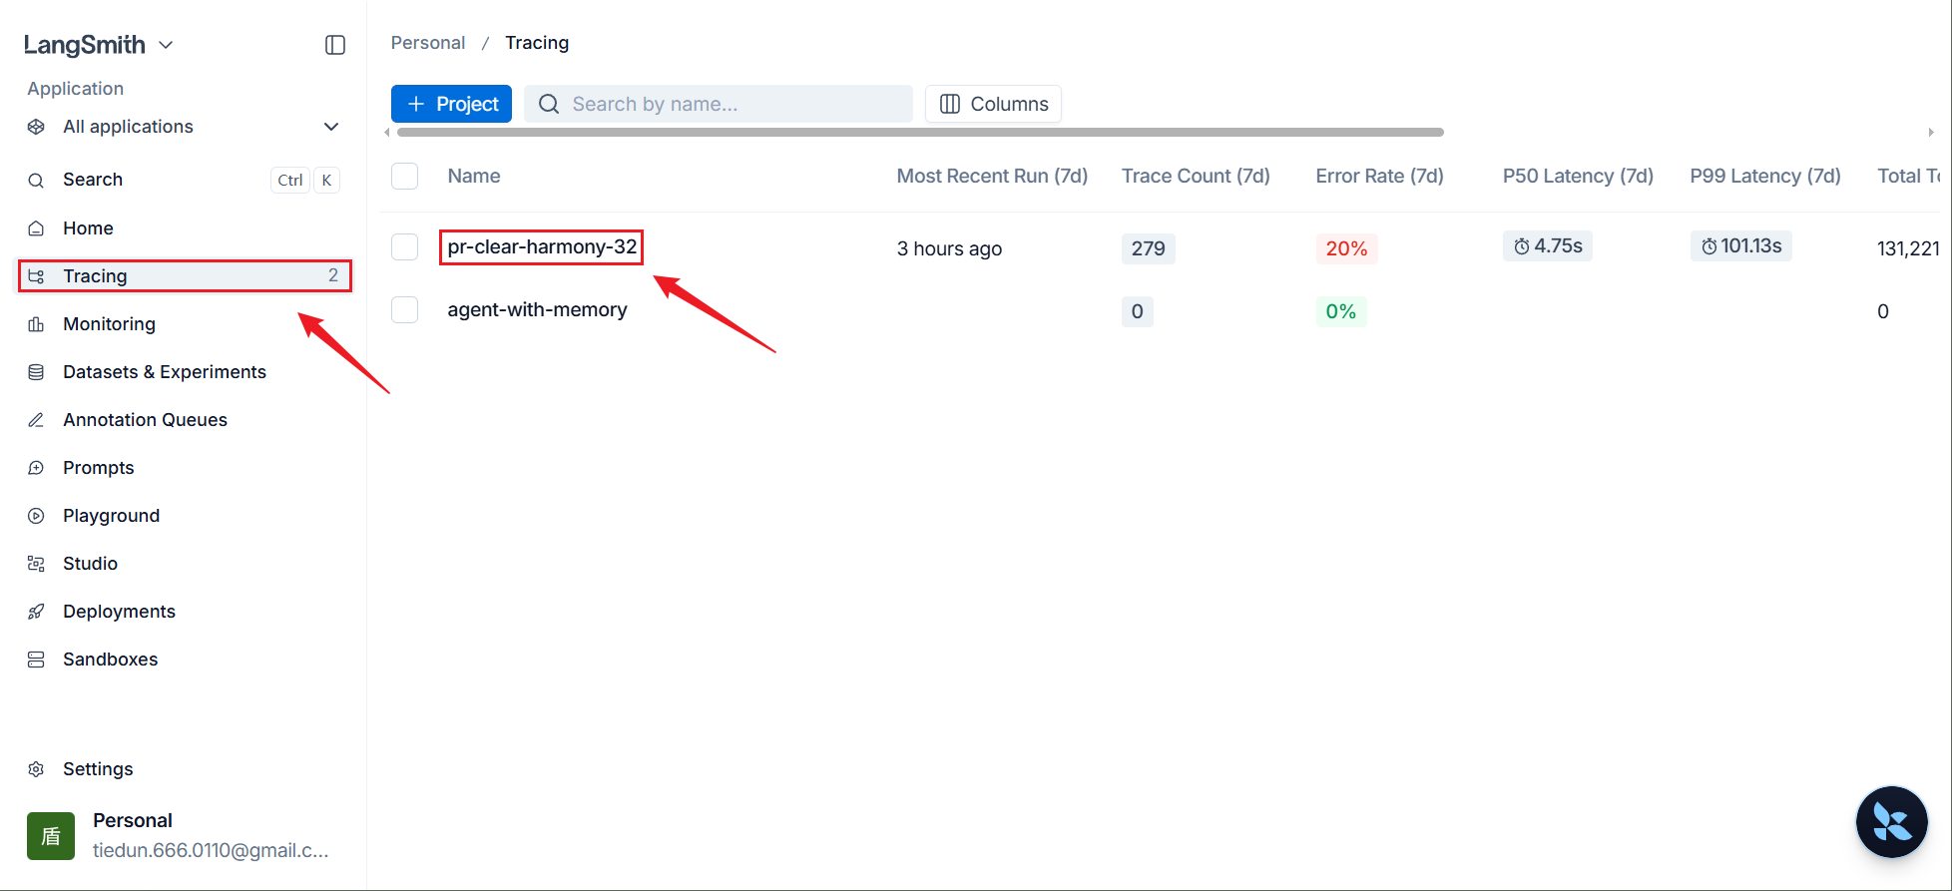Open Datasets & Experiments database icon

36,372
